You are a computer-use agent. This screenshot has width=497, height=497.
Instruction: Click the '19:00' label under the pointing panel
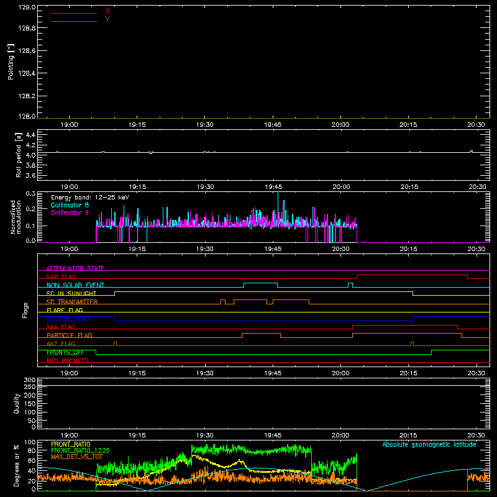coord(69,125)
